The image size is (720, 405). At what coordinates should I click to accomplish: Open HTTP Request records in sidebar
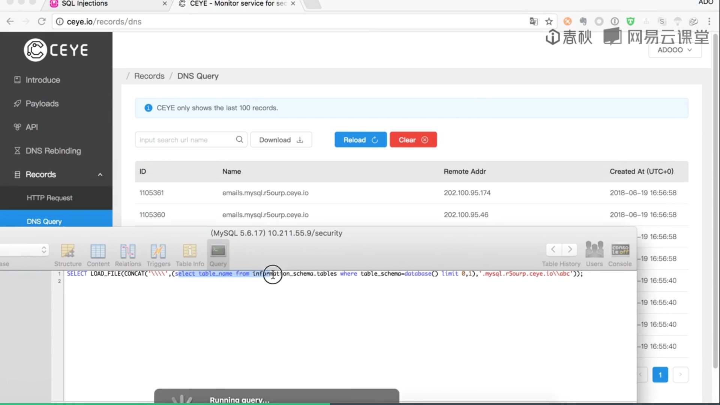tap(49, 198)
